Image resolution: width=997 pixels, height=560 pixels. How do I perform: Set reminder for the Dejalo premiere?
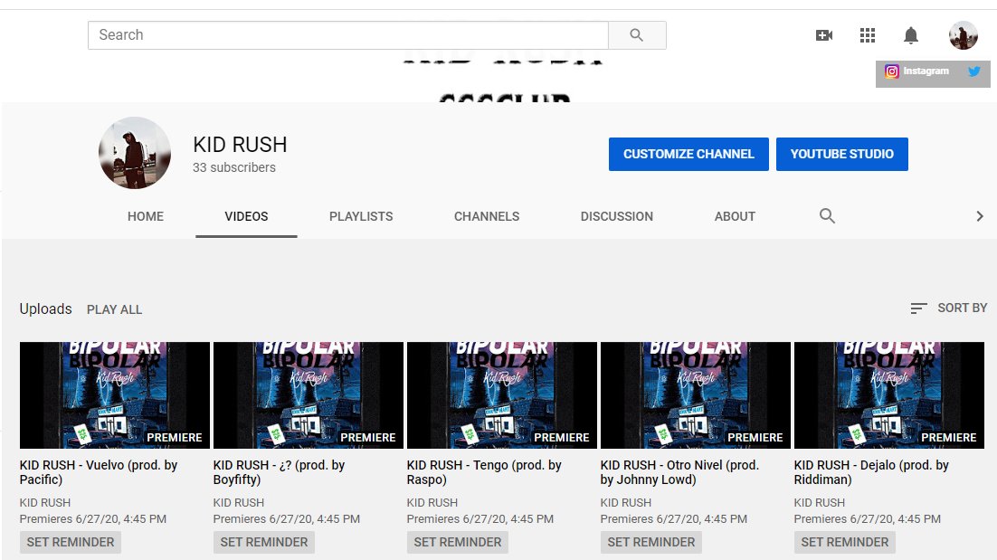845,542
